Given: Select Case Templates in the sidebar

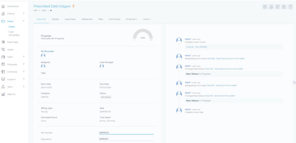Looking at the screenshot, I should coord(14,33).
